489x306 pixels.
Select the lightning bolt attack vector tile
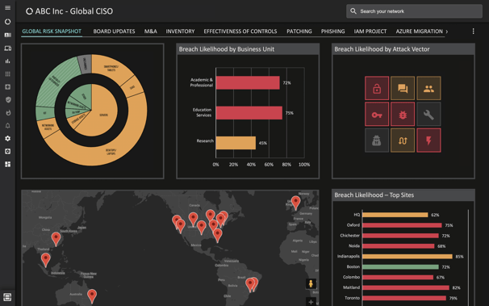point(428,140)
